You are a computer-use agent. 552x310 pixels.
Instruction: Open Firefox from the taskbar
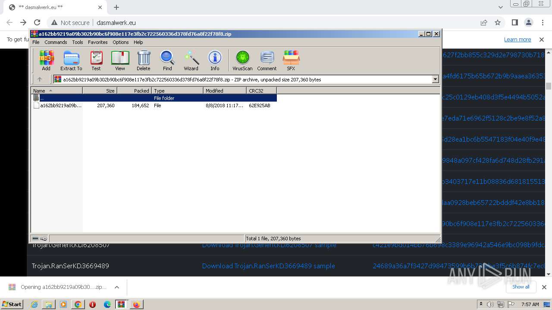[136, 304]
